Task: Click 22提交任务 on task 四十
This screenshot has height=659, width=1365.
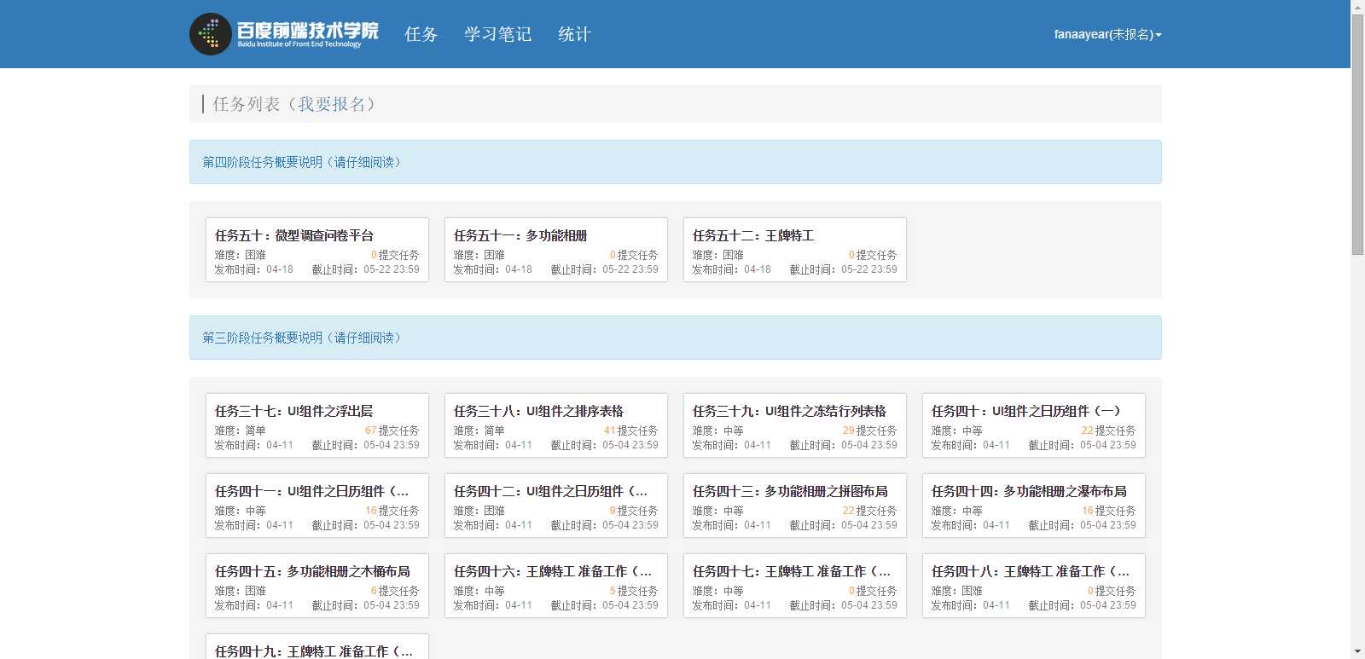Action: tap(1108, 431)
